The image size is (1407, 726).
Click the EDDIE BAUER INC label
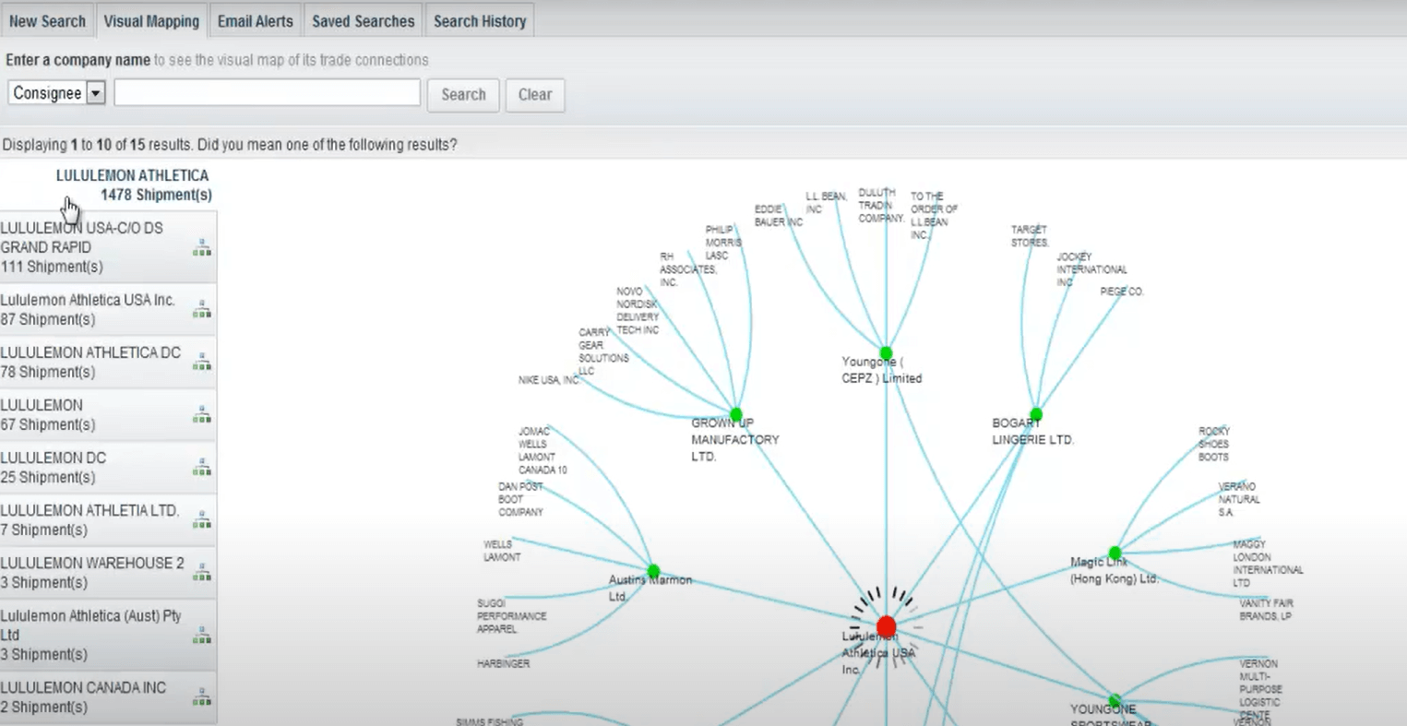tap(778, 216)
